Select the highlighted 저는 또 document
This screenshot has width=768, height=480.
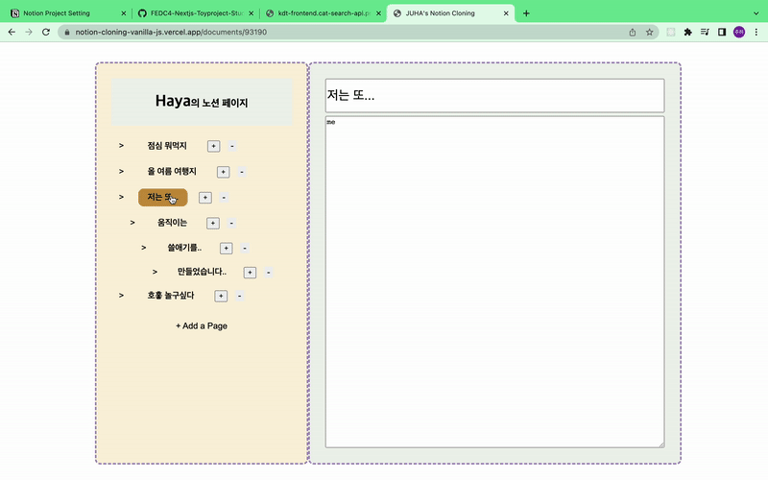point(162,198)
